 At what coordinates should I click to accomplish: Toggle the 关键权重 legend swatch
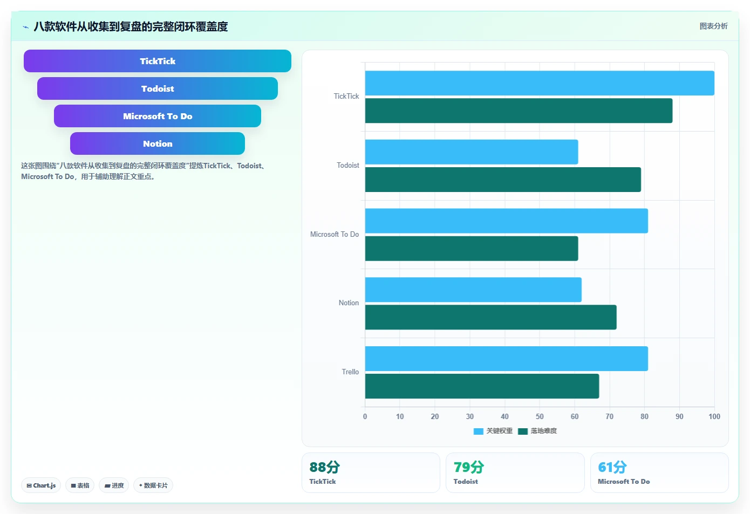(x=478, y=431)
